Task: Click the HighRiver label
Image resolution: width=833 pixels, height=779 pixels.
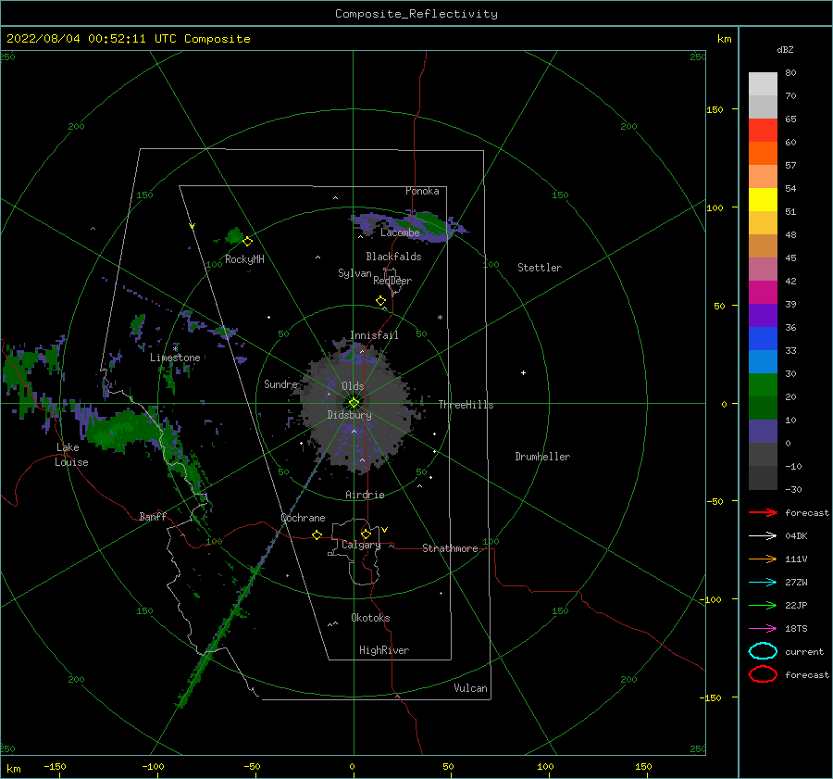Action: point(384,650)
